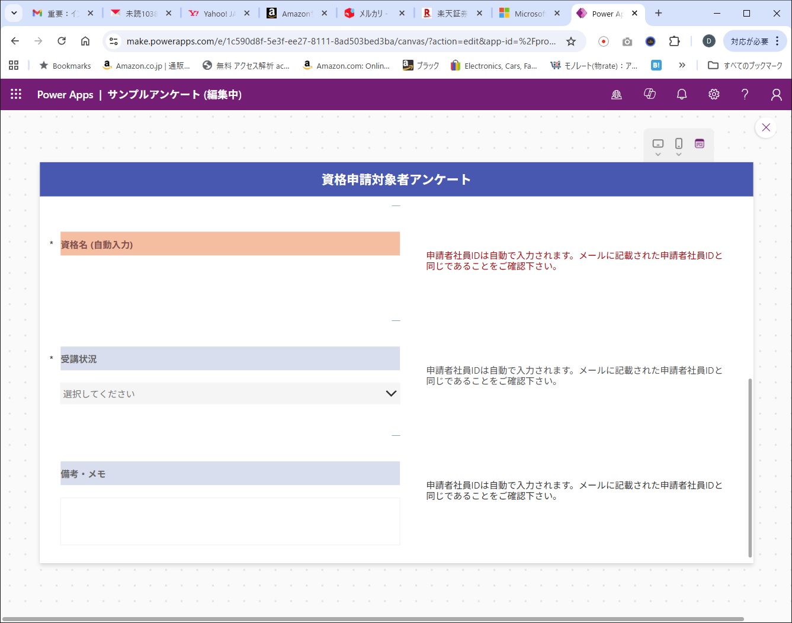
Task: Click the 備考・メモ text input box
Action: click(230, 521)
